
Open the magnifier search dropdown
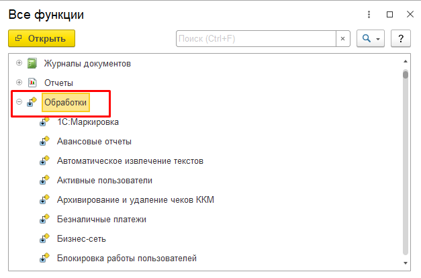371,39
